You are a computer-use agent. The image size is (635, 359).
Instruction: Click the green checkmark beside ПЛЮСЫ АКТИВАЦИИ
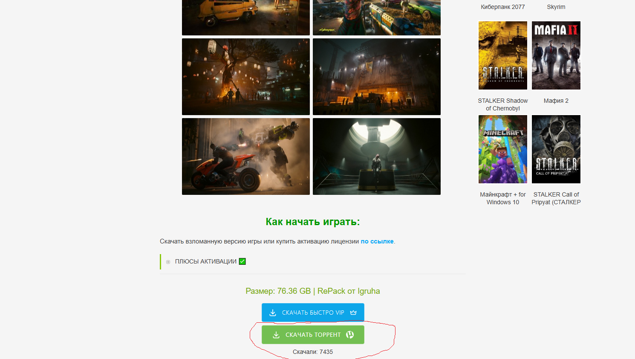coord(242,261)
